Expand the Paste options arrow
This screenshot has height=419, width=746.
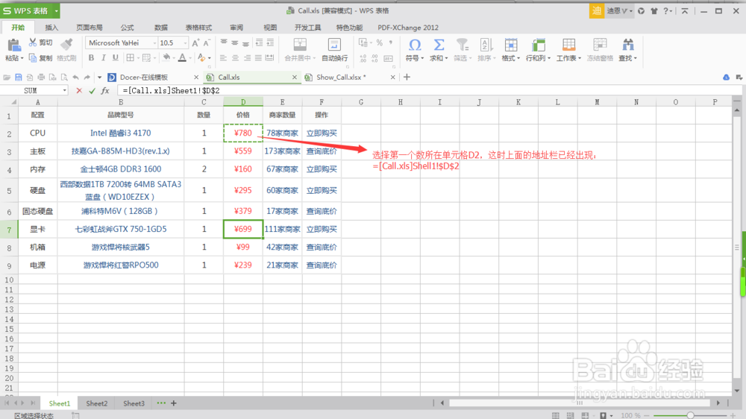(x=22, y=58)
